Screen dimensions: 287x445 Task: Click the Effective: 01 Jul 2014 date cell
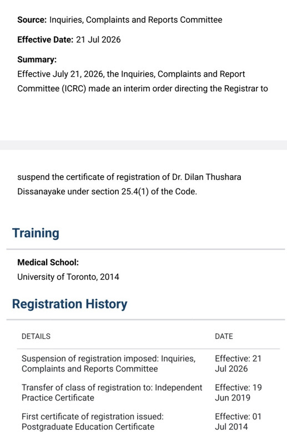click(238, 422)
